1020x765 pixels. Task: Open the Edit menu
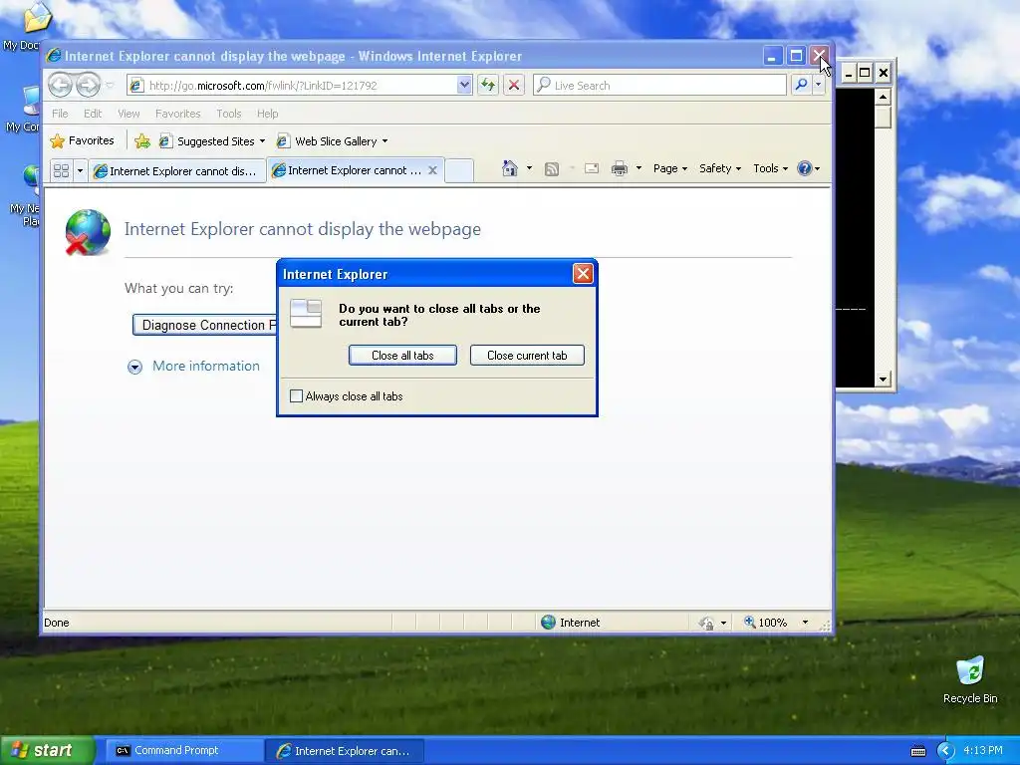point(93,114)
